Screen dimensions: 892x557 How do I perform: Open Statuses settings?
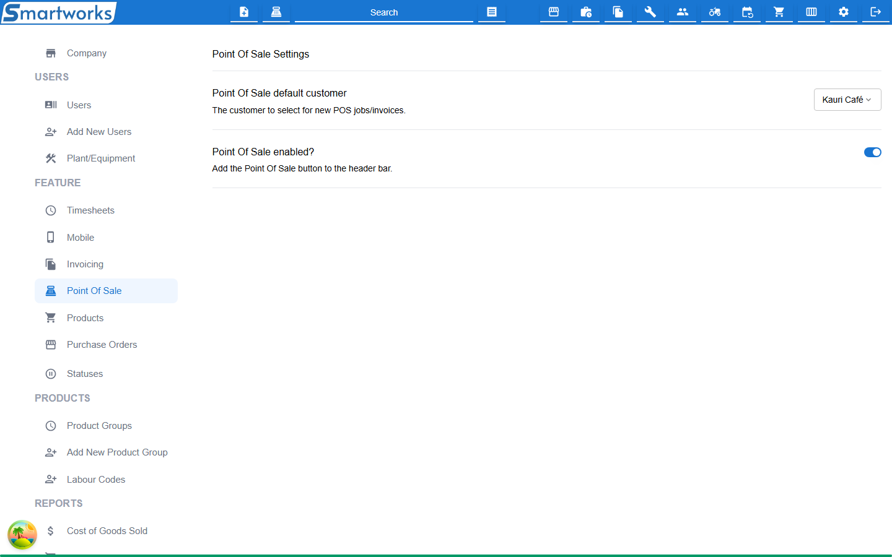click(x=106, y=374)
